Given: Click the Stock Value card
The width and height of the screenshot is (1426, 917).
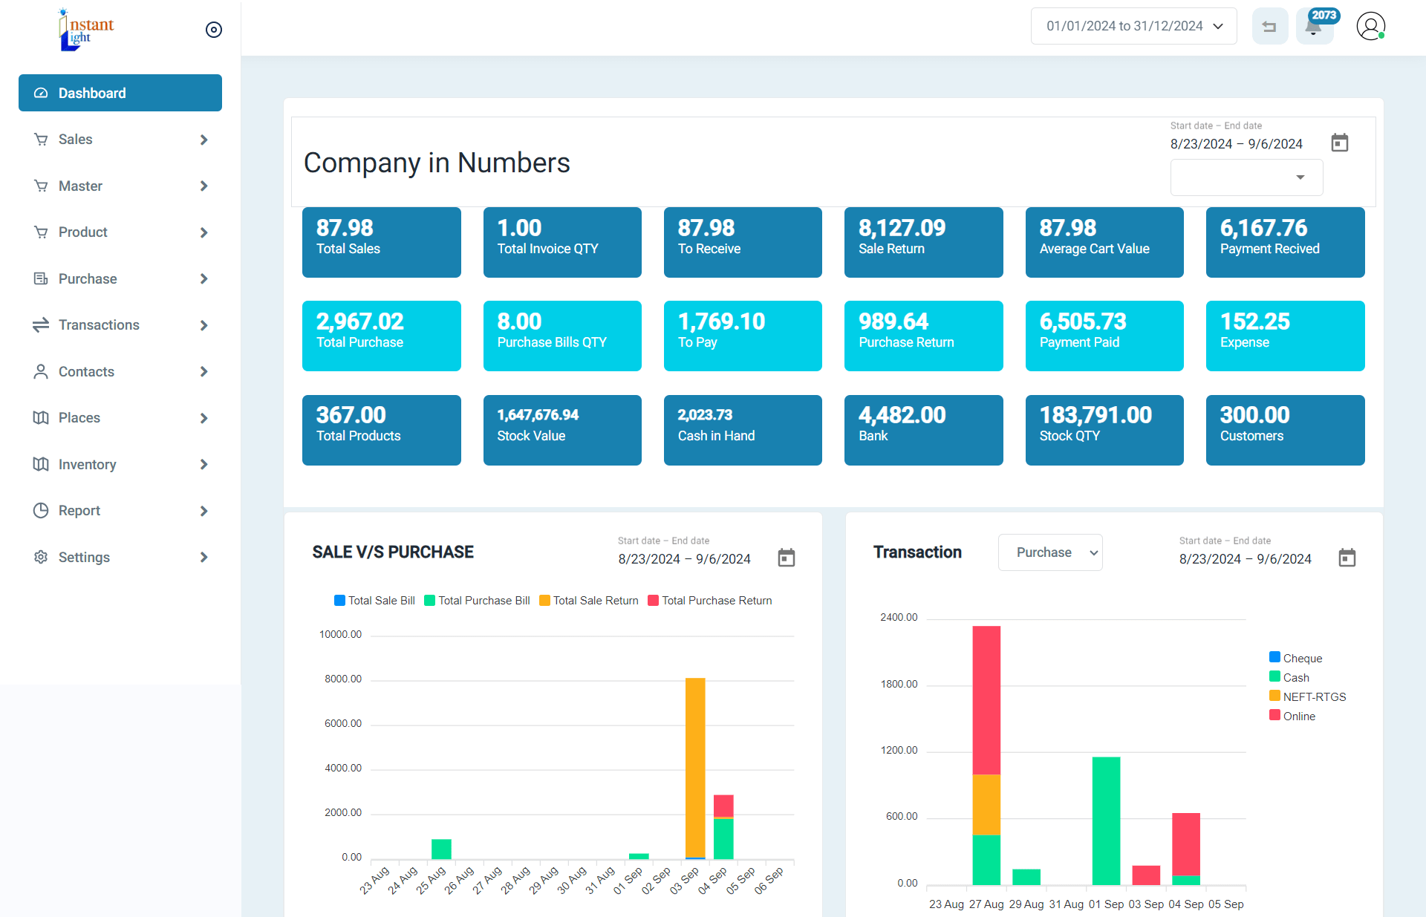Looking at the screenshot, I should pos(562,430).
